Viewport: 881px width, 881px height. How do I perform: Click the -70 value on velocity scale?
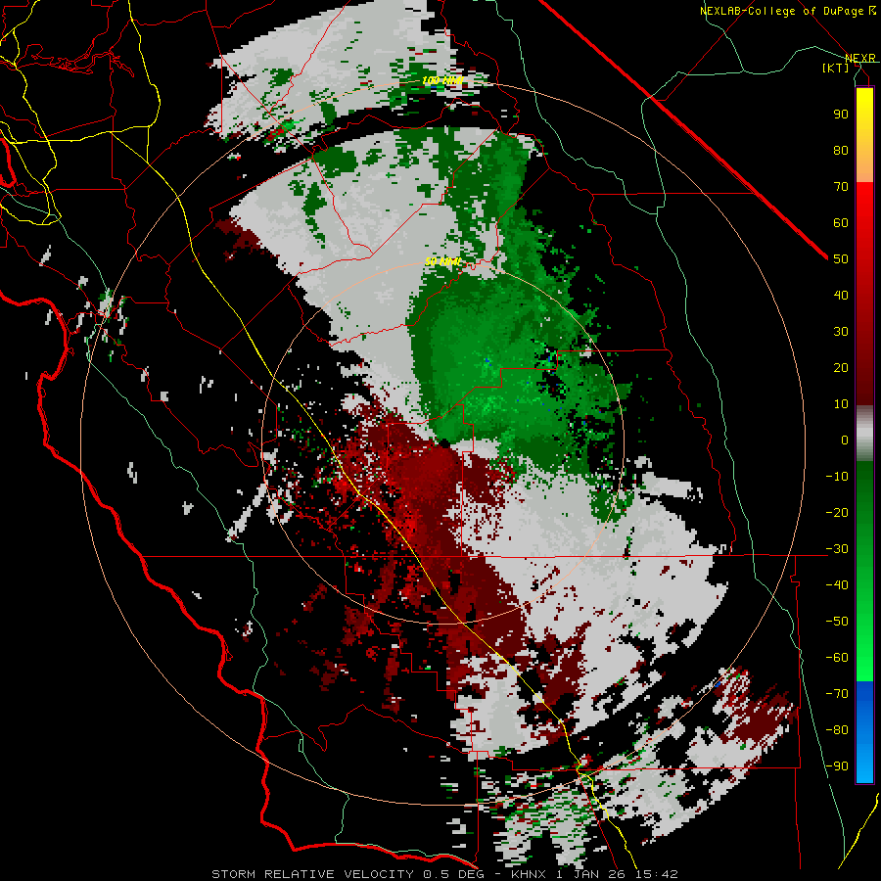[x=837, y=694]
